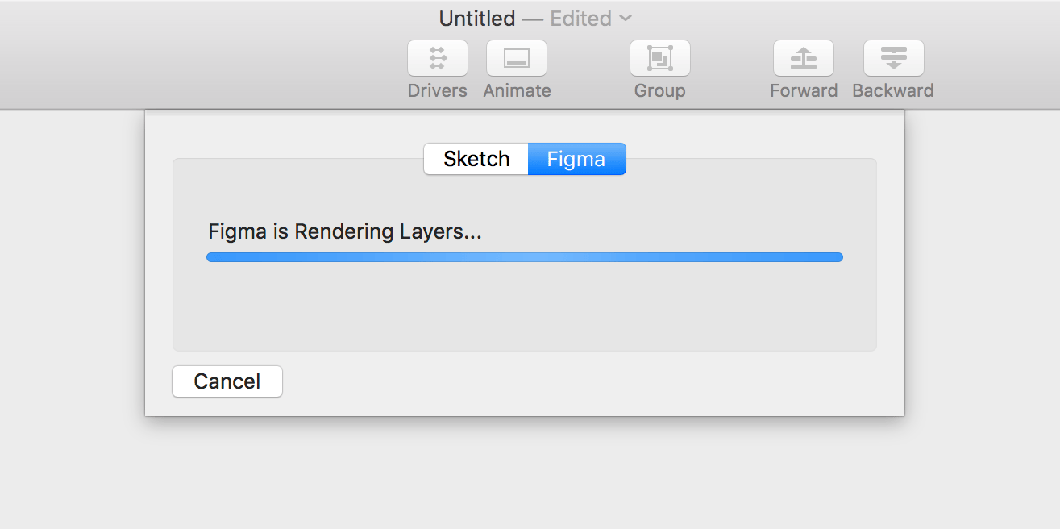Switch to the Sketch import tab
1060x529 pixels.
476,159
